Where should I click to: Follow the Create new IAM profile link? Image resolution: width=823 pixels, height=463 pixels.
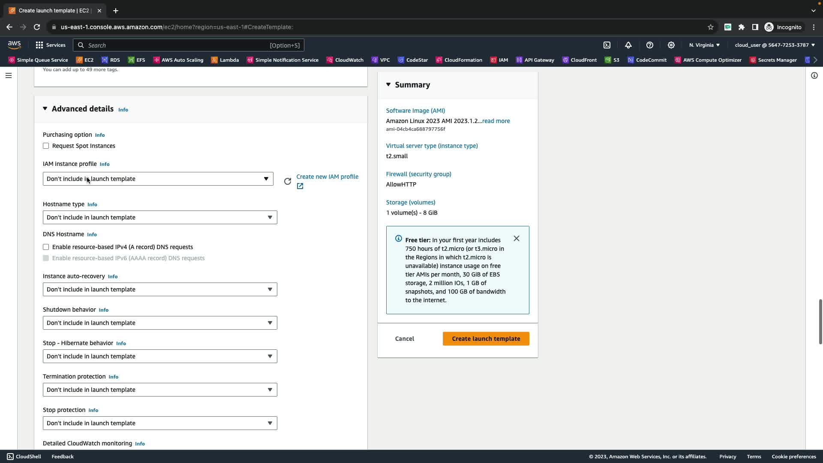pyautogui.click(x=327, y=177)
